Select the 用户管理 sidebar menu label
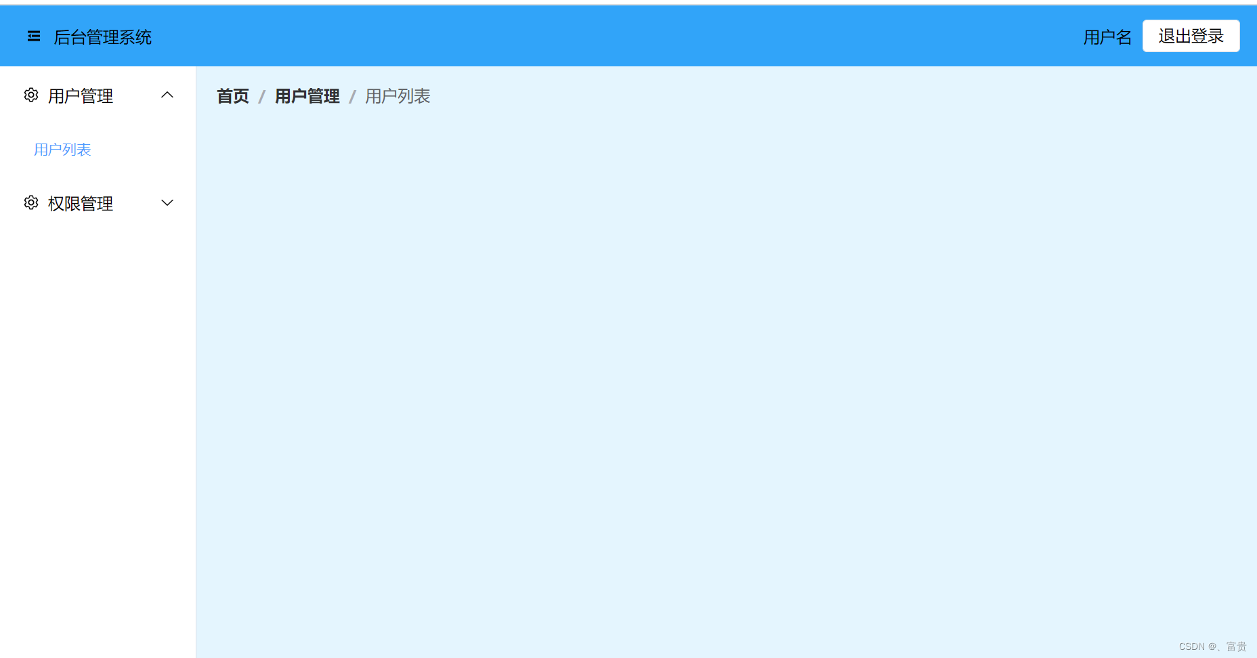 [x=81, y=95]
